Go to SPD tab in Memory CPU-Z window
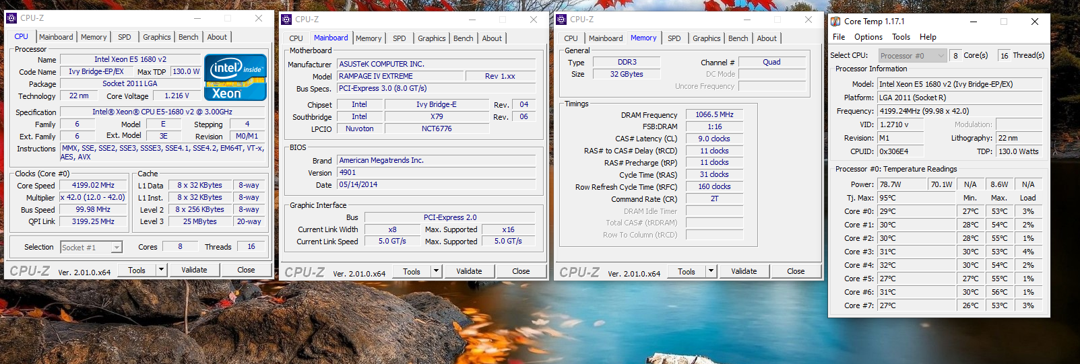Viewport: 1080px width, 364px height. click(674, 38)
